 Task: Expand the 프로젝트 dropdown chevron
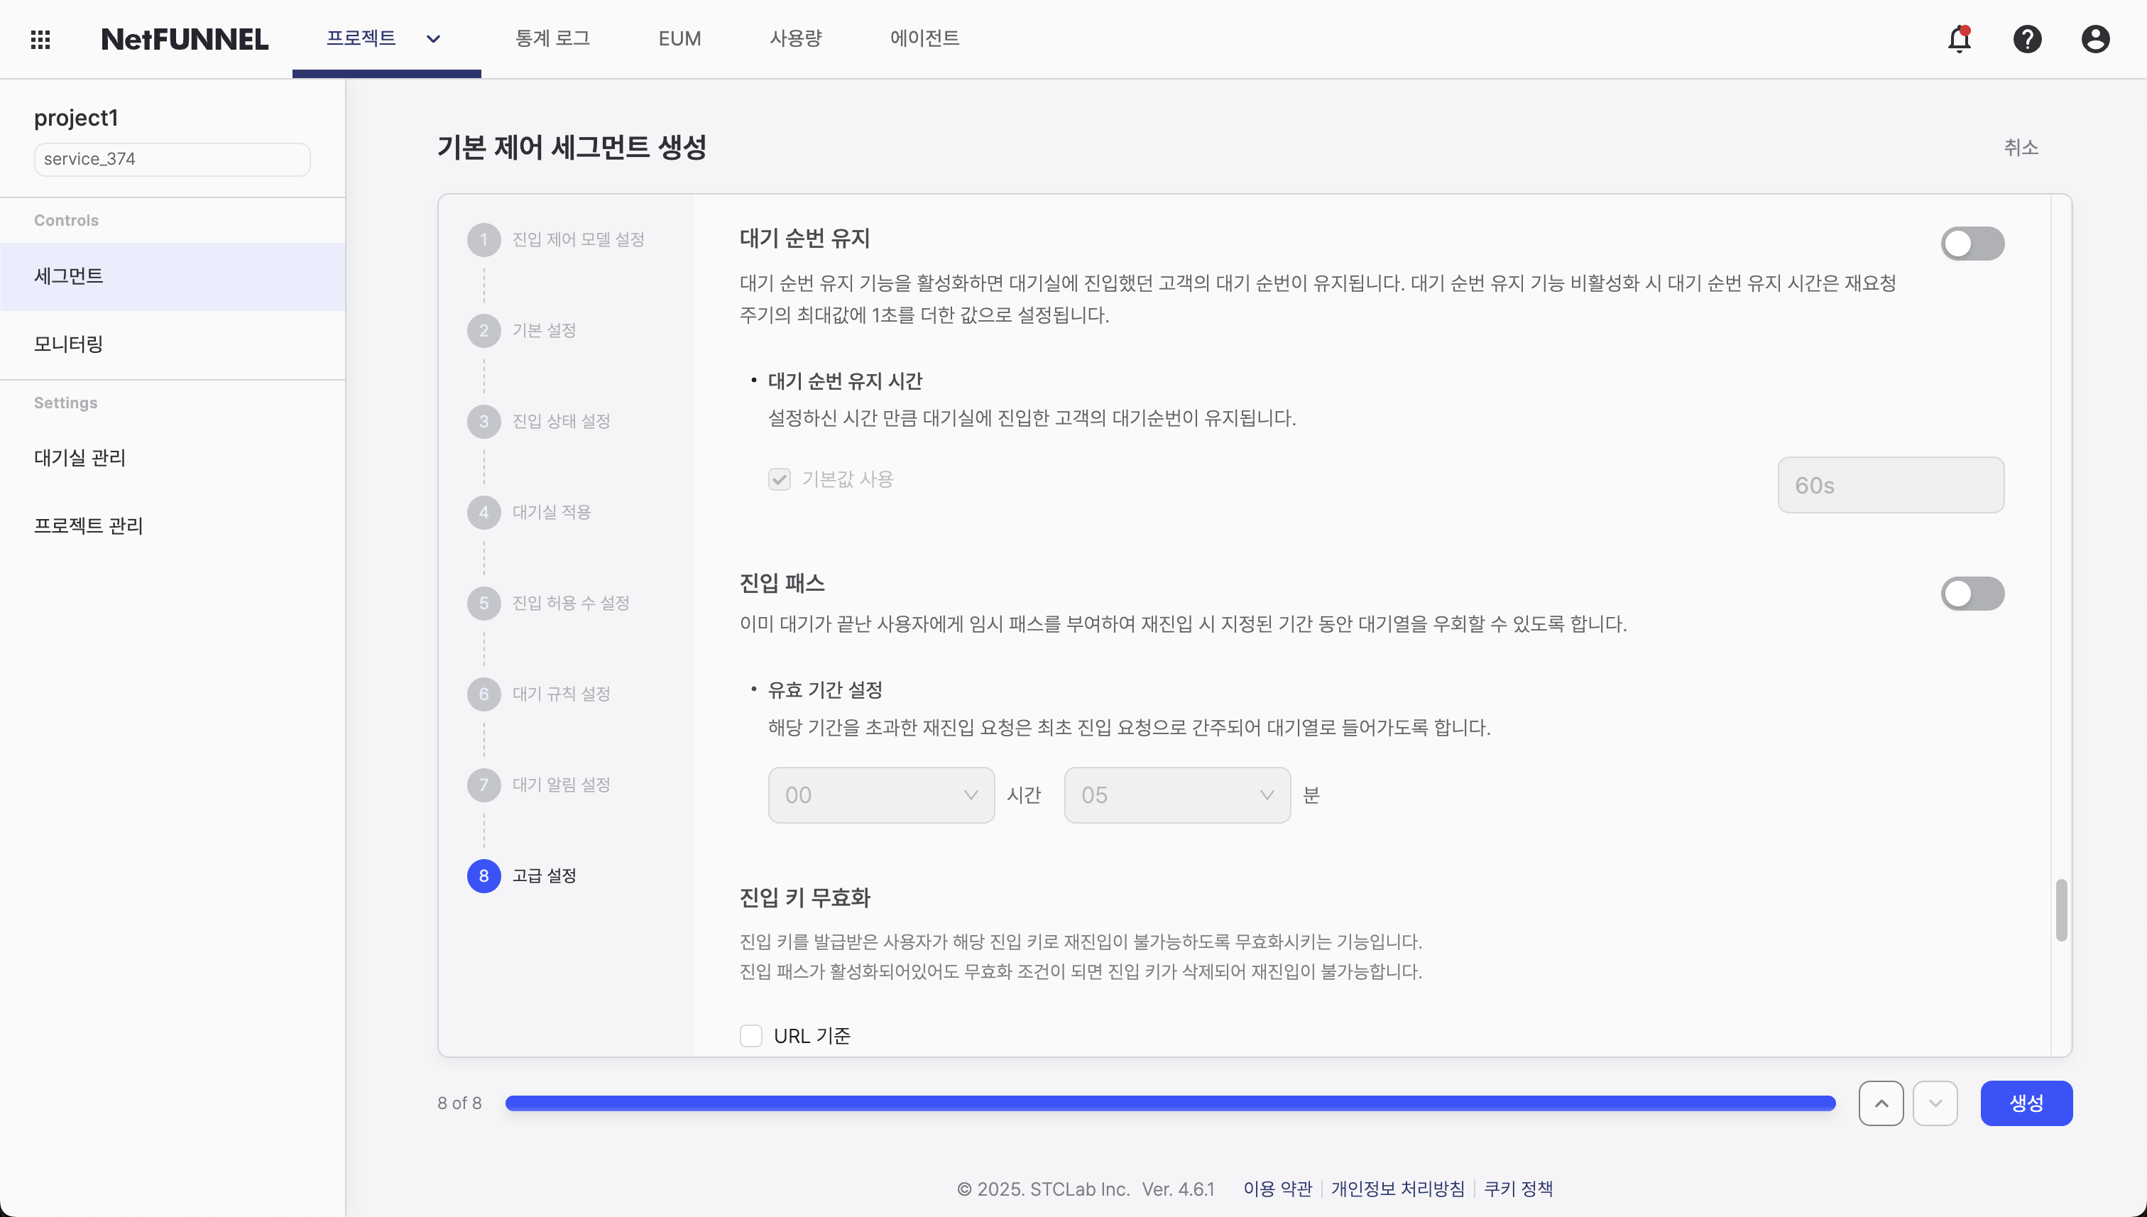click(x=433, y=39)
